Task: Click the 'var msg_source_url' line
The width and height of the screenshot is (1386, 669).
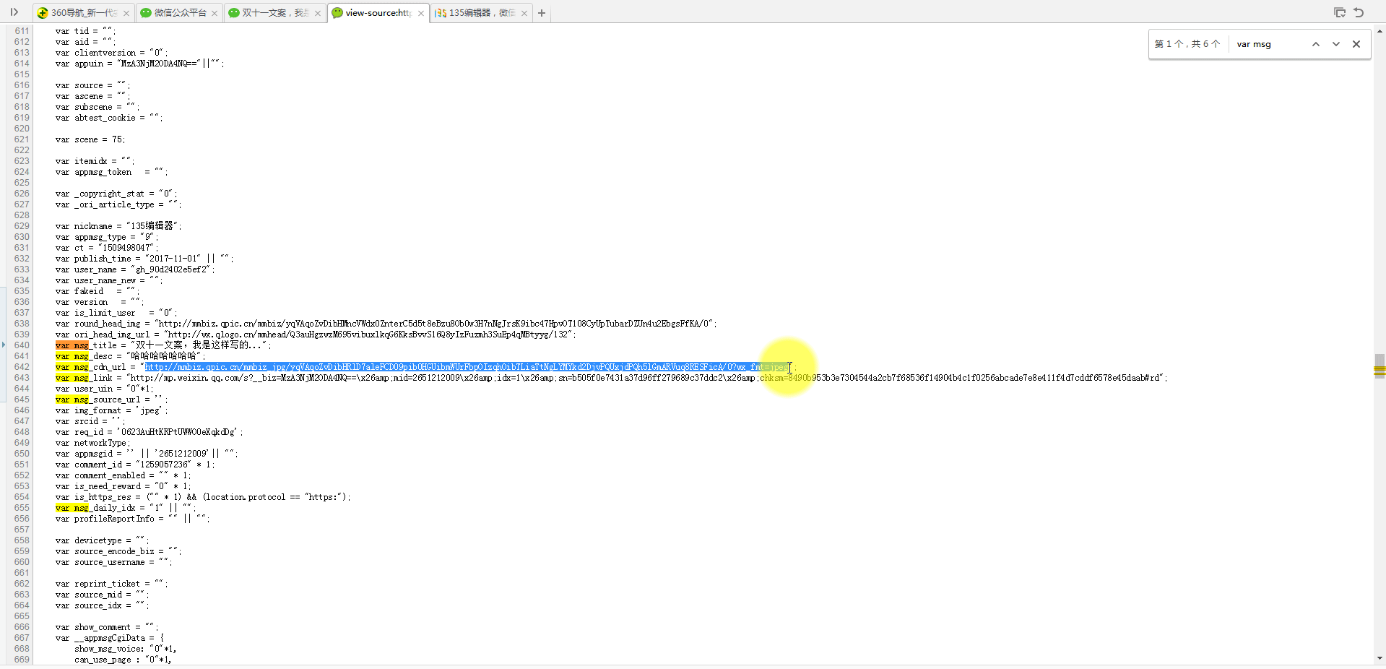Action: [x=111, y=400]
